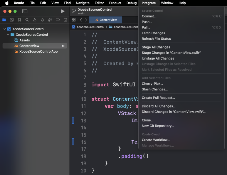Screen dimensions: 227x175
Task: Select New Git Repository…
Action: pos(181,126)
